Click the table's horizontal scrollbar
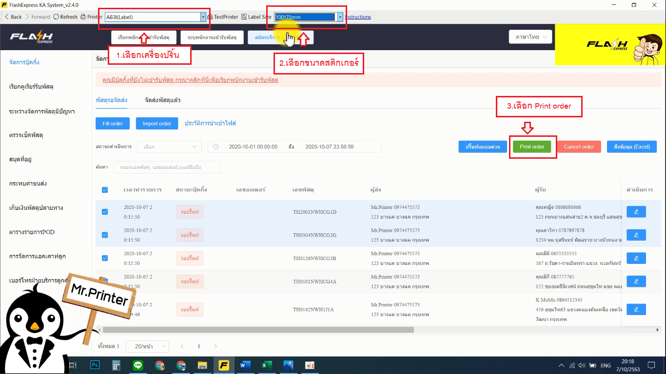Screen dimensions: 666x374 257,330
